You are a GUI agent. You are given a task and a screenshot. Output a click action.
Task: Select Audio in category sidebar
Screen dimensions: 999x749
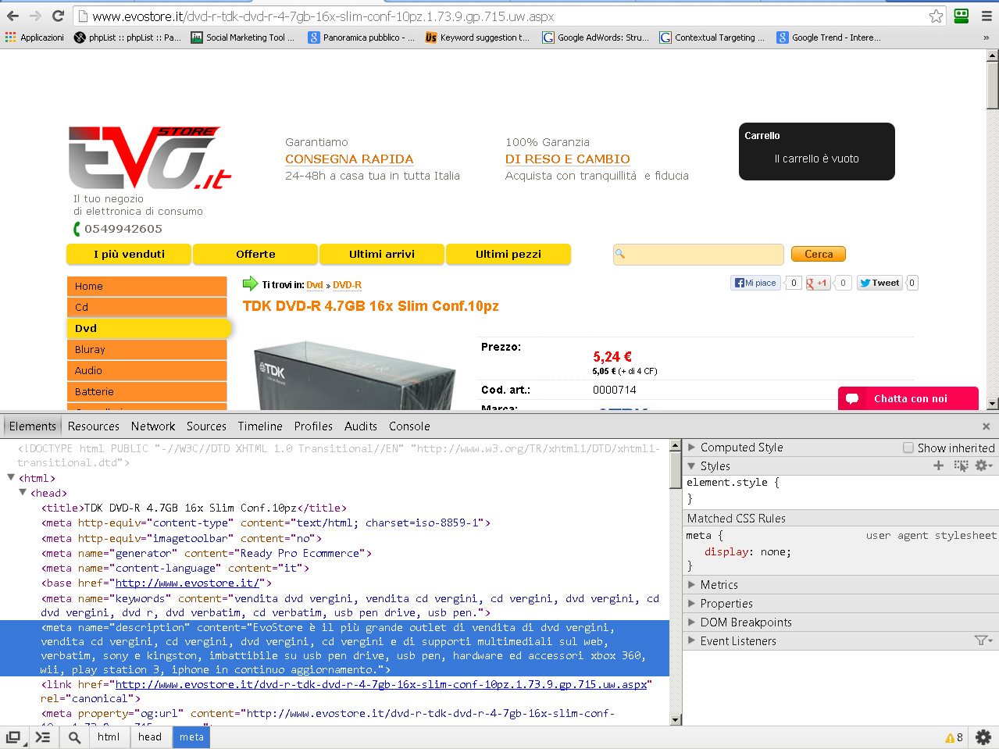coord(147,370)
